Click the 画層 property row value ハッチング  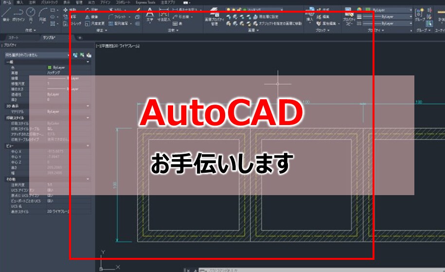[53, 73]
